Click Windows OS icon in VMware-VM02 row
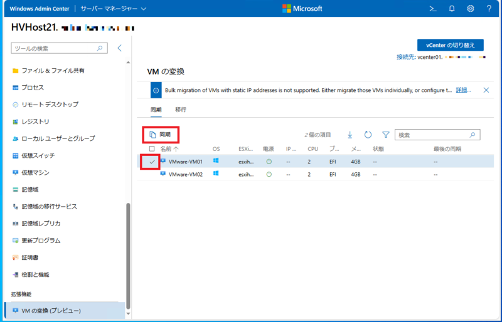The width and height of the screenshot is (502, 322). click(x=216, y=174)
